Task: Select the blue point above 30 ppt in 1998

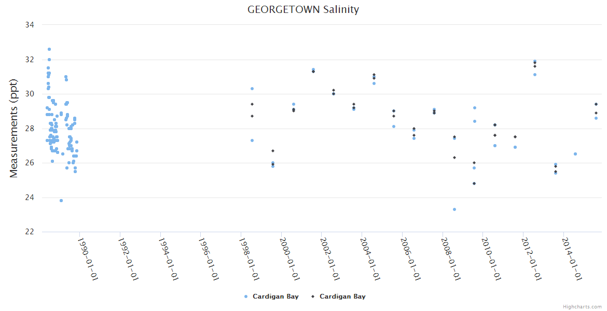Action: (252, 89)
